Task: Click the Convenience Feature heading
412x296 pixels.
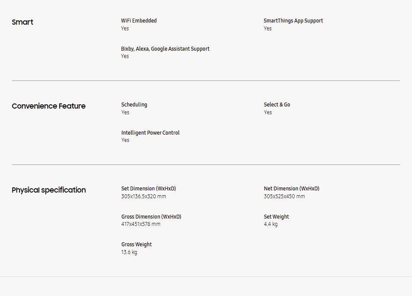Action: pos(48,106)
